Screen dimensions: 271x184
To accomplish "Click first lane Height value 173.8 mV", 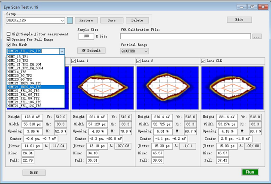I will (x=32, y=117).
